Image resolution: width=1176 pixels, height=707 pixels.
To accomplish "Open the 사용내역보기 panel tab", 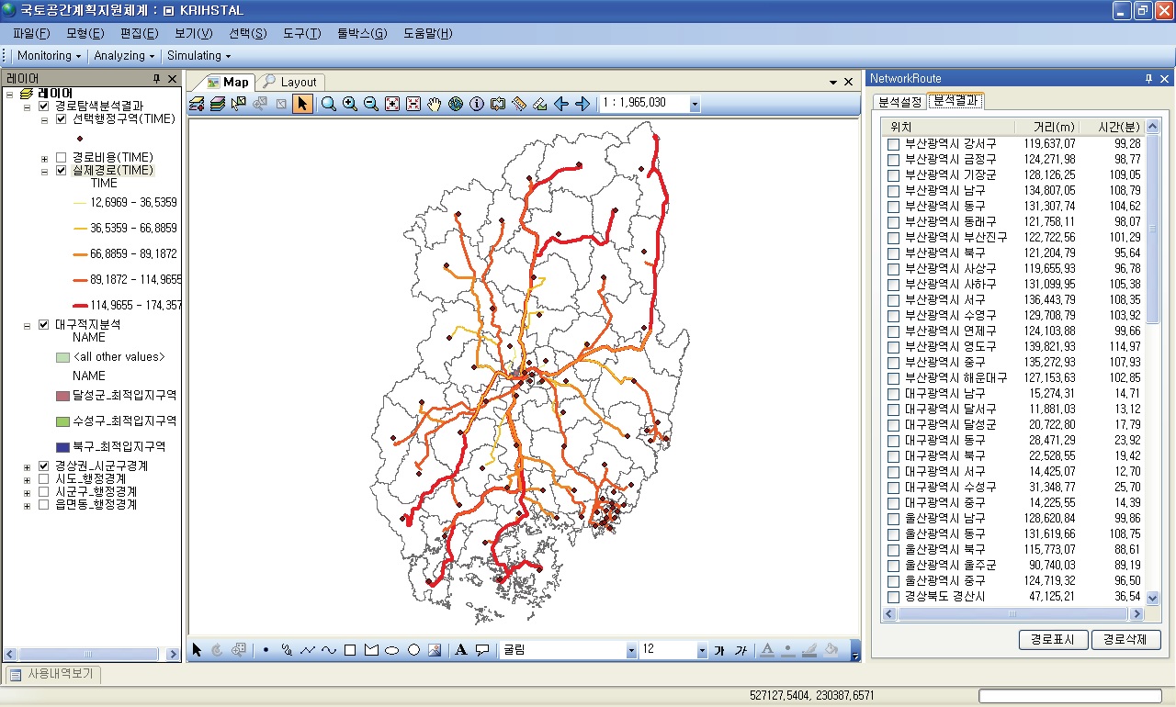I will 54,675.
